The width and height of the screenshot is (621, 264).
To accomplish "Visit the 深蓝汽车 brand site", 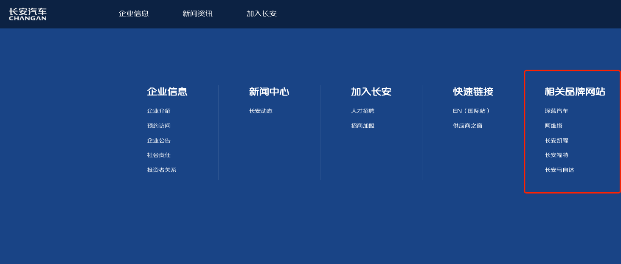I will coord(556,111).
